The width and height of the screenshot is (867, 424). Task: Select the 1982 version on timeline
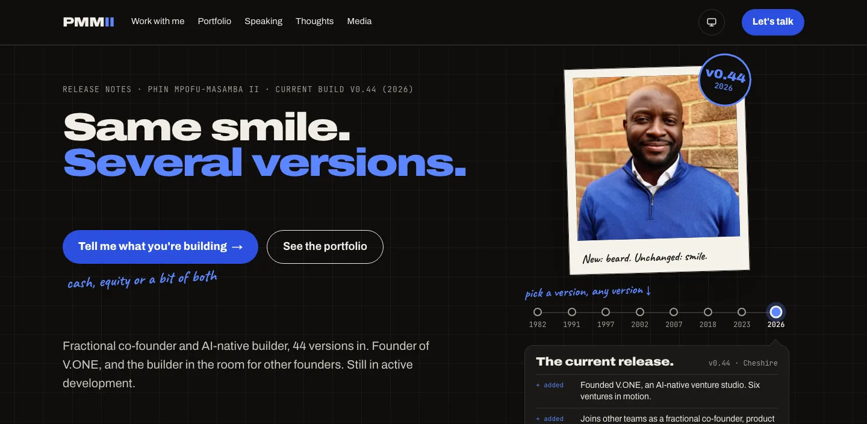538,312
